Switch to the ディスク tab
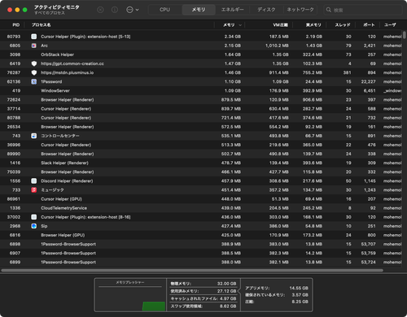Screen dimensions: 407x317 point(266,10)
